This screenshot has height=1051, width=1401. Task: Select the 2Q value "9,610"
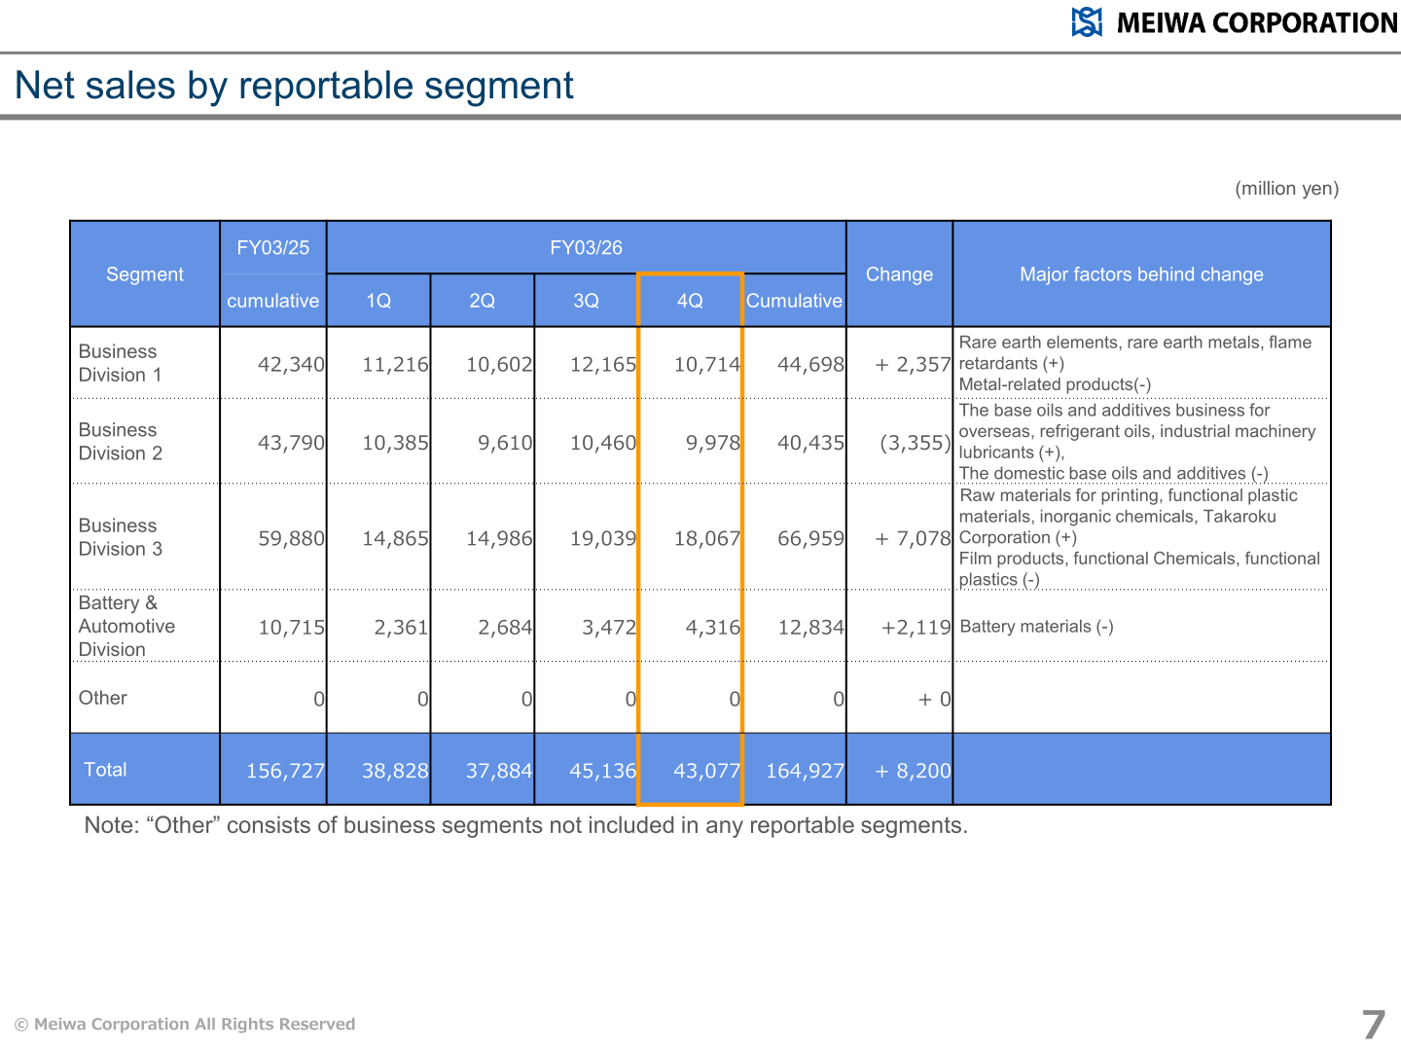(505, 443)
